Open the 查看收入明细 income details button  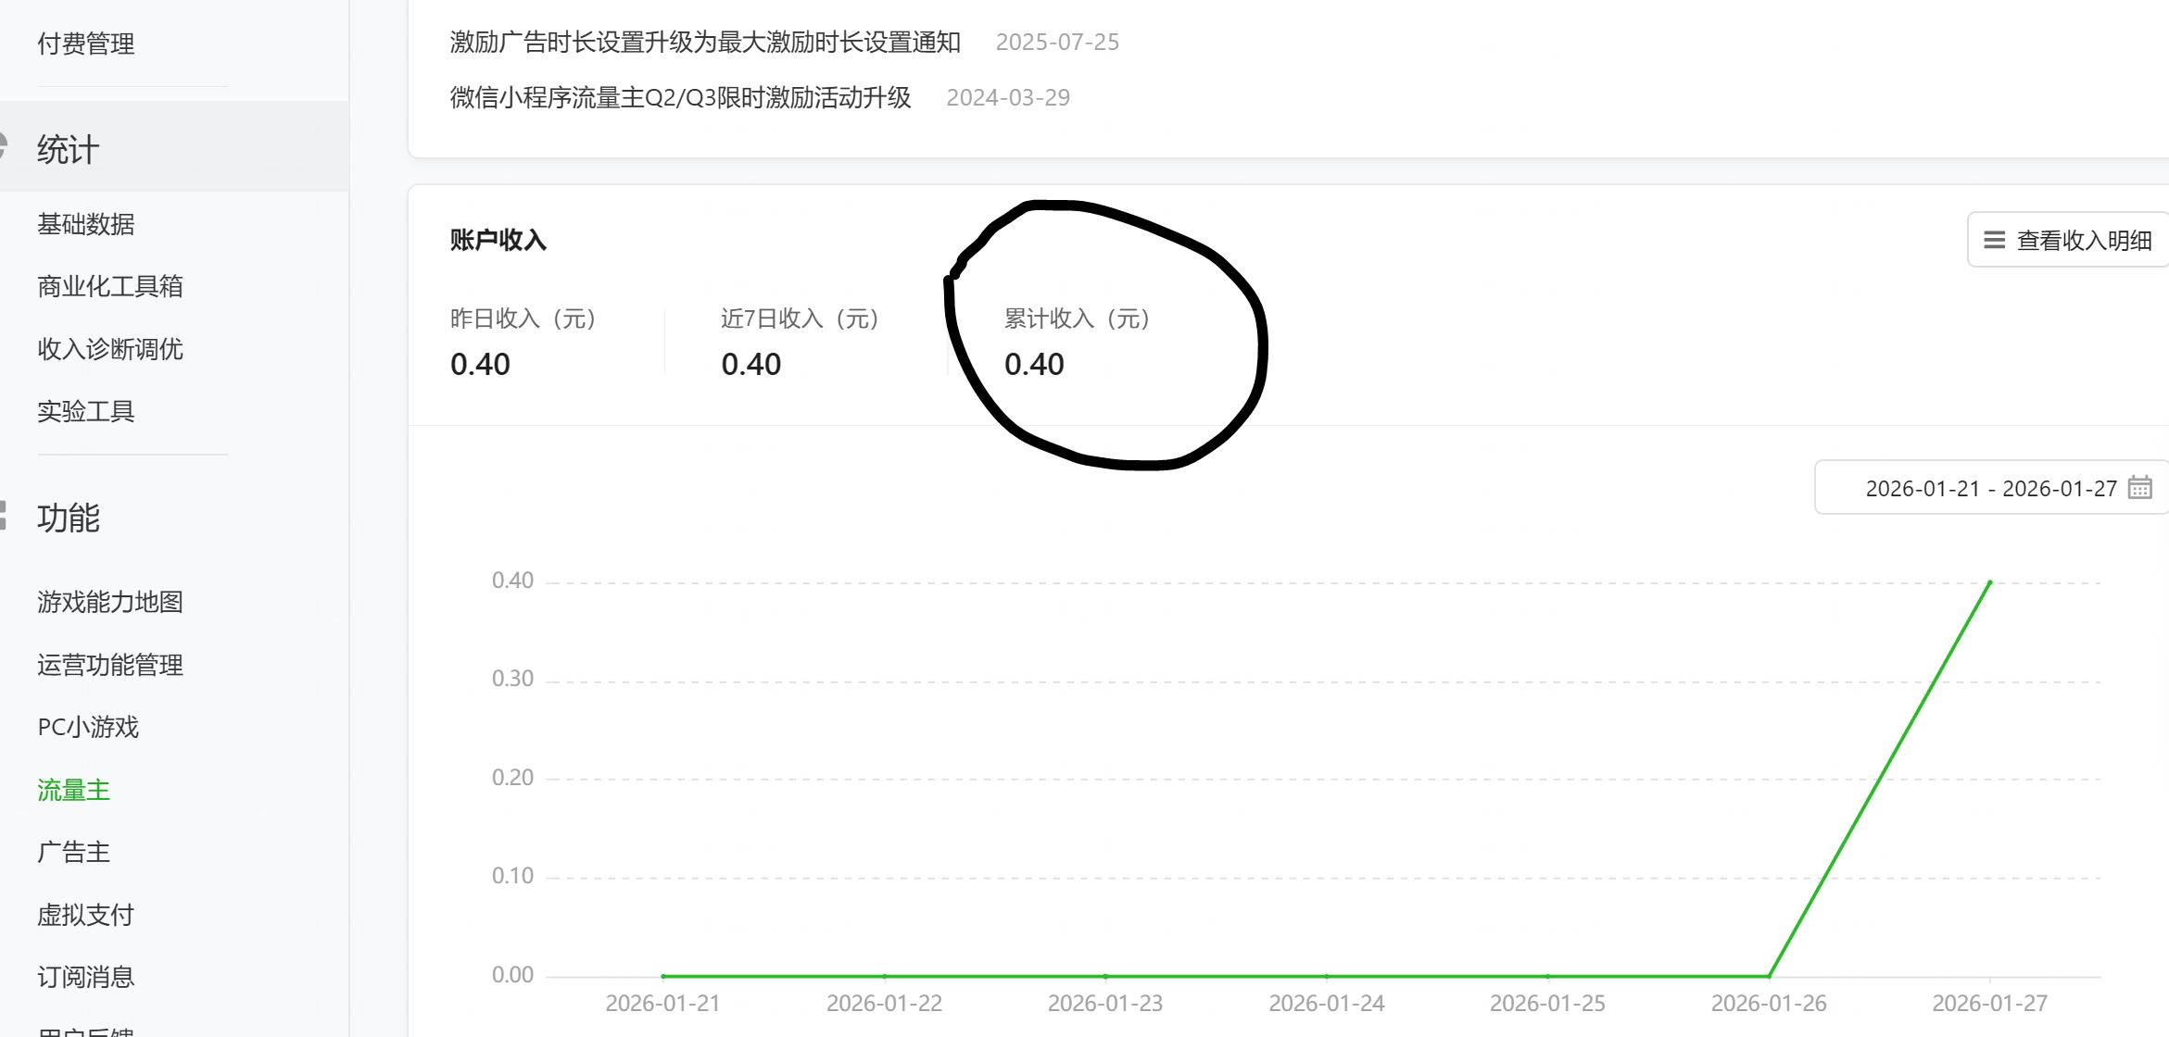(2075, 241)
